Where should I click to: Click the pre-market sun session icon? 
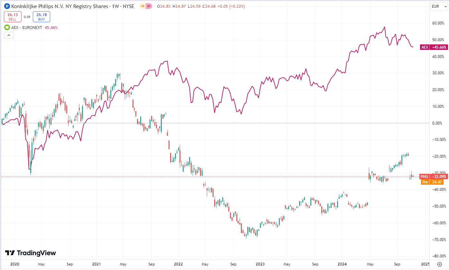142,6
